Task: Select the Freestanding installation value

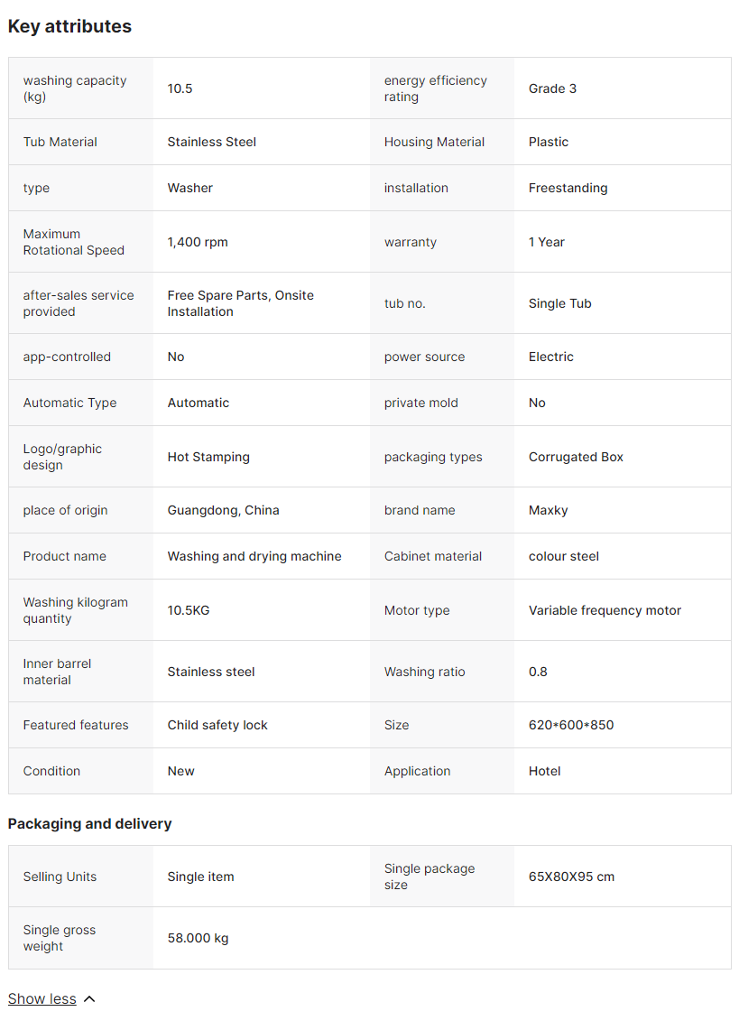Action: coord(568,188)
